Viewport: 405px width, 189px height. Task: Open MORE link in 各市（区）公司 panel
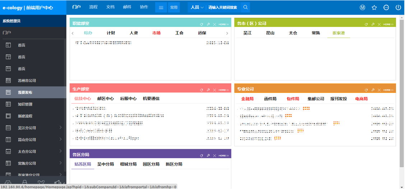pos(388,24)
